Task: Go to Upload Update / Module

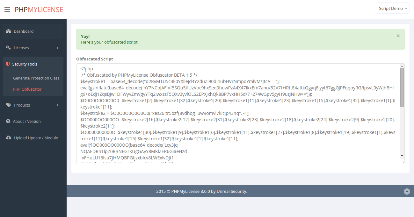Action: coord(35,137)
